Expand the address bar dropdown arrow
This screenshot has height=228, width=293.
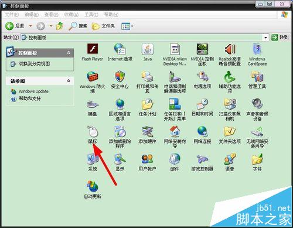pos(265,38)
